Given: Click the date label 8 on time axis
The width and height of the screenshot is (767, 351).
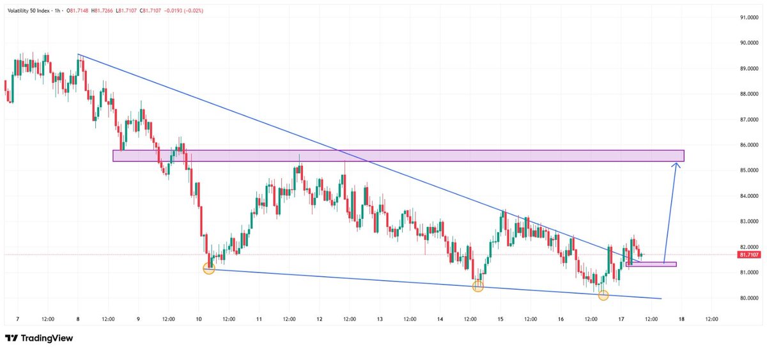Looking at the screenshot, I should [77, 318].
